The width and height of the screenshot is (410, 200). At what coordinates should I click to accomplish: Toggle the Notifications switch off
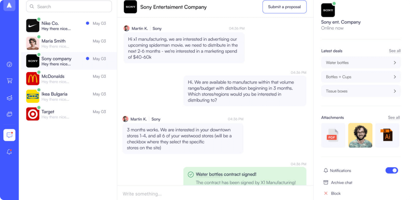tap(392, 170)
